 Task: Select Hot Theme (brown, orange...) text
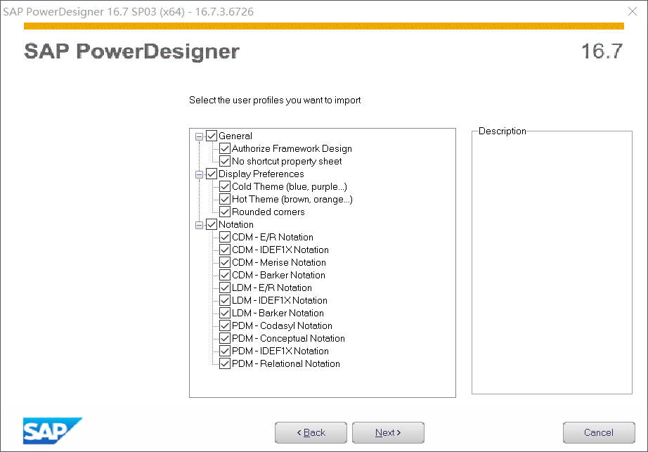(292, 199)
